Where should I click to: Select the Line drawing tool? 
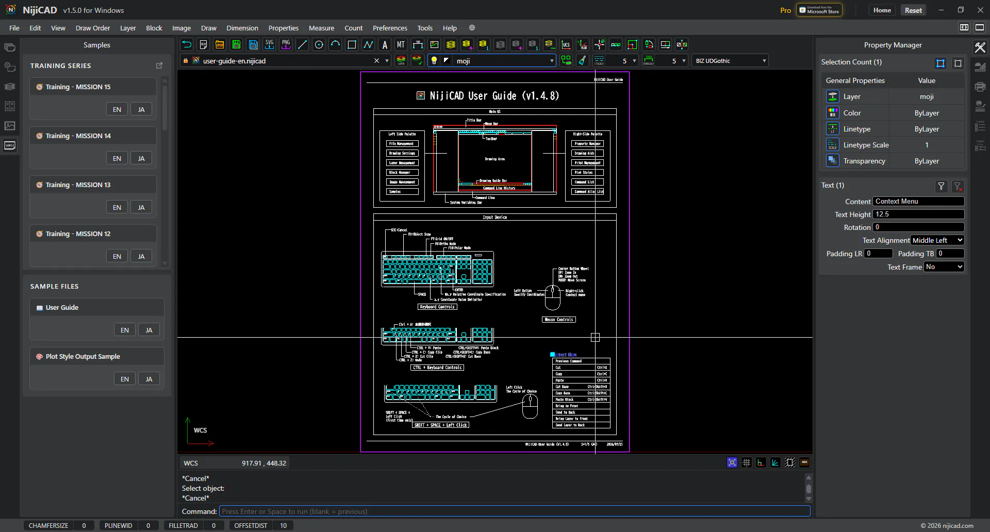point(303,45)
